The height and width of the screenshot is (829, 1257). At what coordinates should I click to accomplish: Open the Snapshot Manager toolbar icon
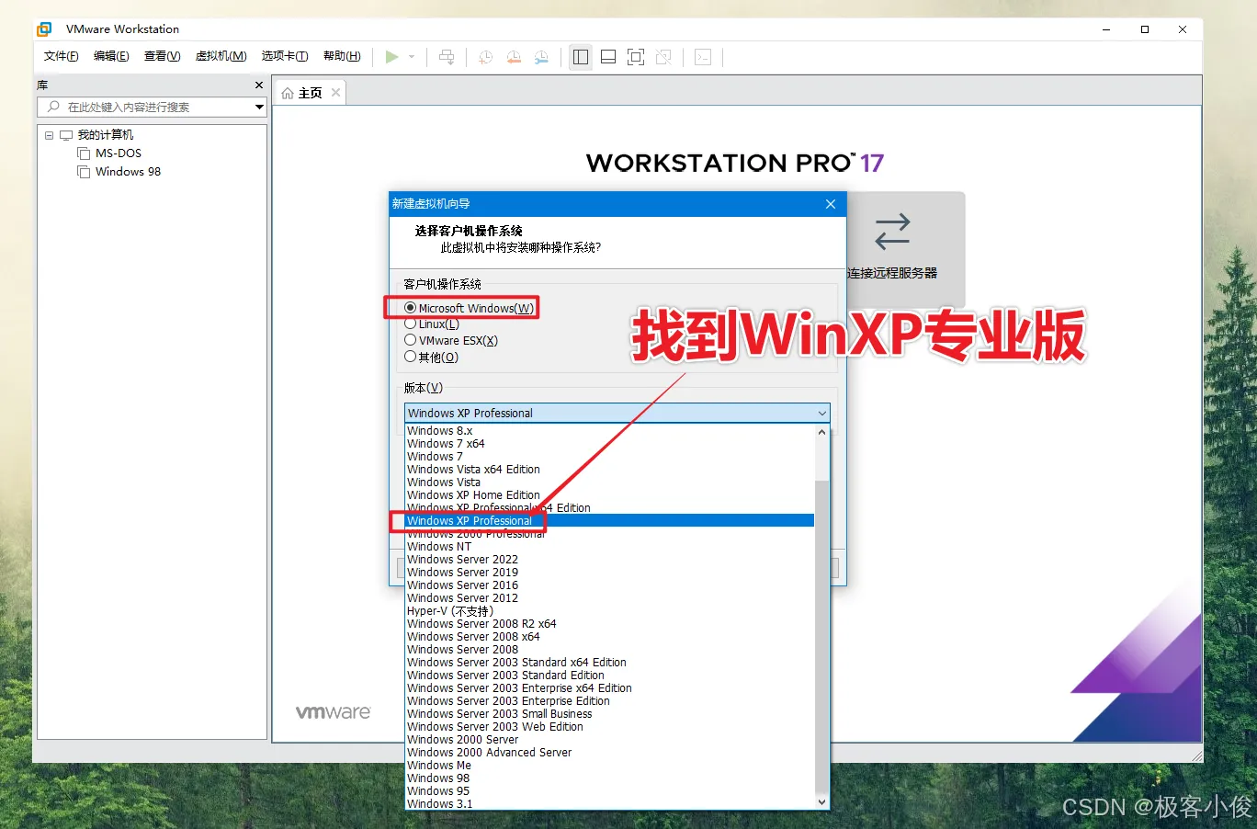[541, 57]
